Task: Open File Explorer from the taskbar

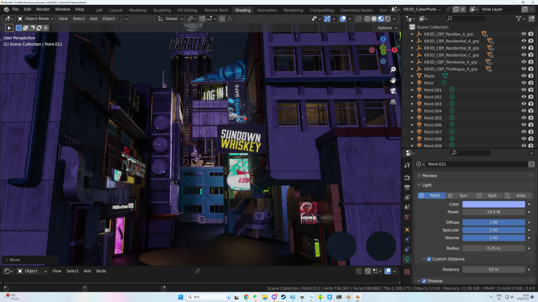Action: coord(265,297)
